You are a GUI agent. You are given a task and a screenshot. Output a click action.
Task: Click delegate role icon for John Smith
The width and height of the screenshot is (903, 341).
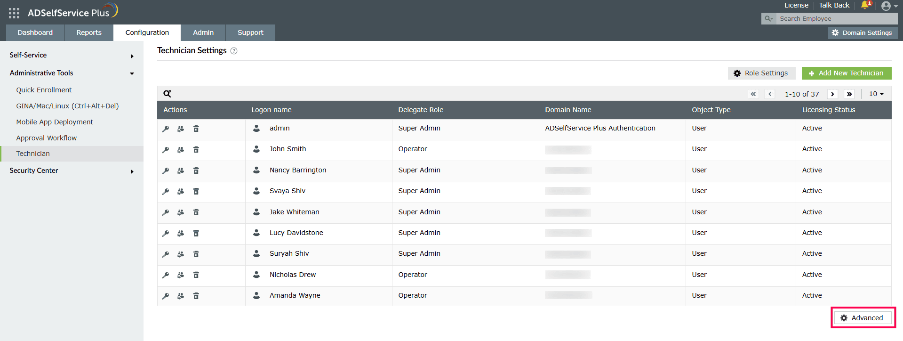click(181, 150)
